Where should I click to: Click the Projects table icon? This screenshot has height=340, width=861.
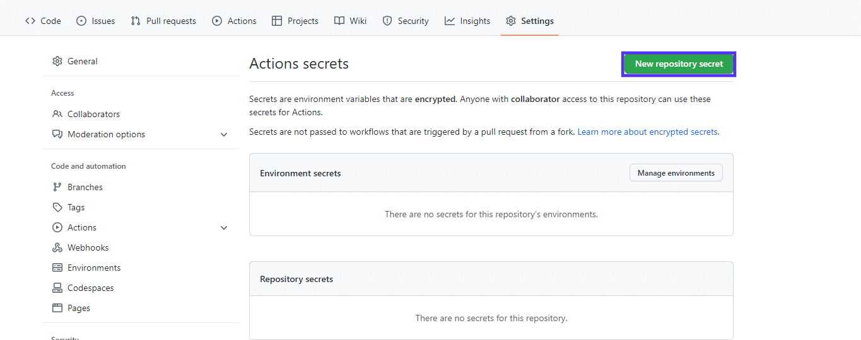coord(277,21)
